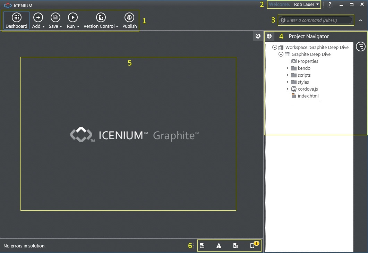Close the Icenium window
368x253 pixels.
pos(362,4)
